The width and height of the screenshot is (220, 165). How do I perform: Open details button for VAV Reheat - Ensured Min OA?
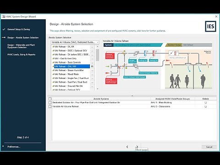[x=92, y=86]
